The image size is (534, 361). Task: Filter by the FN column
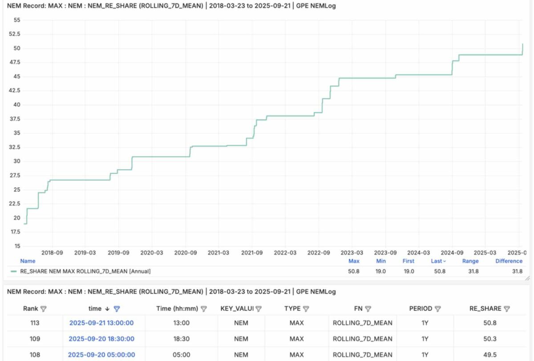(368, 308)
